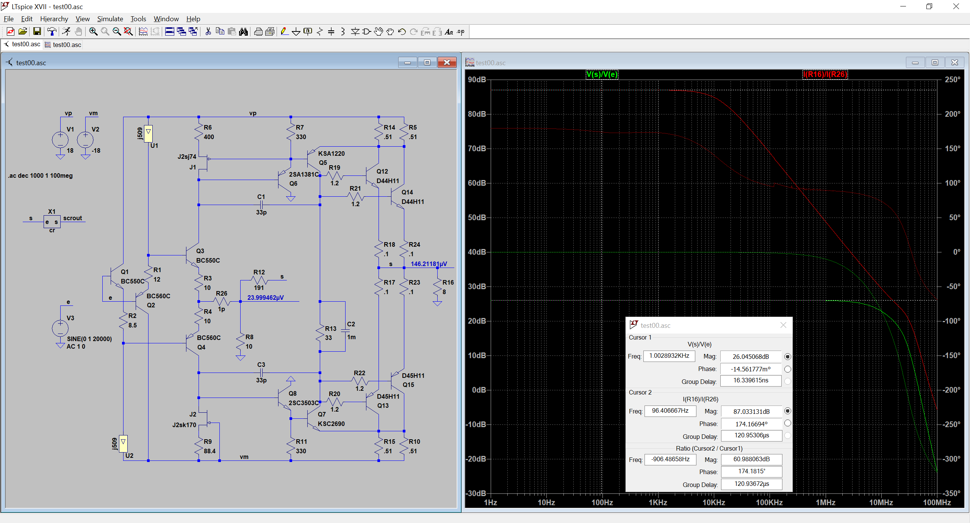Click the Close All Windows toolbar icon
The image size is (970, 523).
(193, 32)
